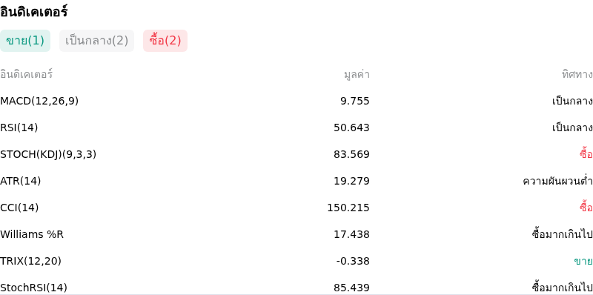Click STOCH ซื้อ direction label

[x=586, y=153]
